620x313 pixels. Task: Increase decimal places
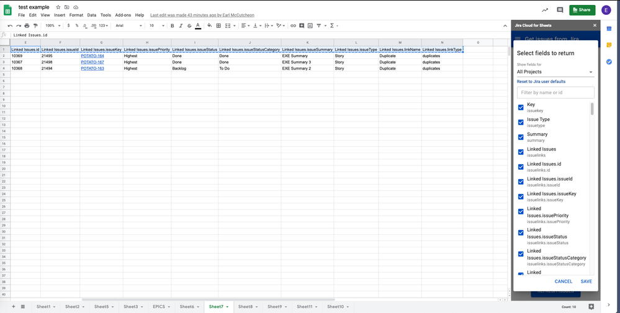[x=94, y=25]
